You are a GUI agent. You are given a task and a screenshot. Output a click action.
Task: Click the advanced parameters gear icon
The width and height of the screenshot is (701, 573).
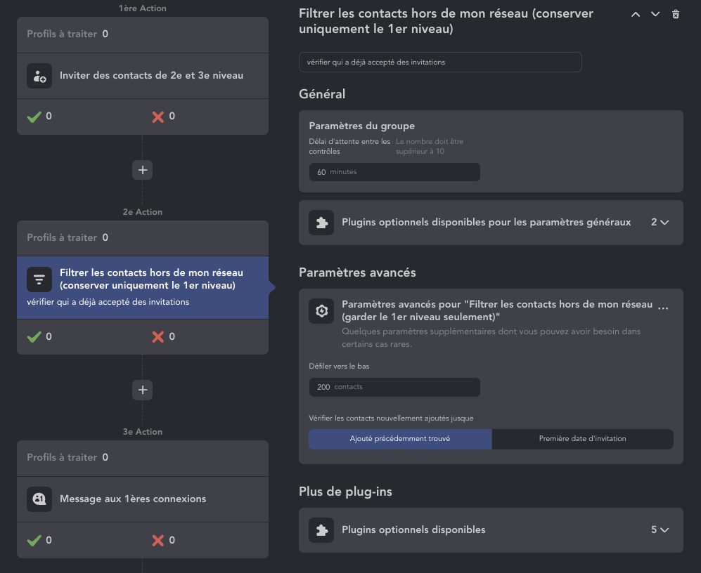(321, 311)
